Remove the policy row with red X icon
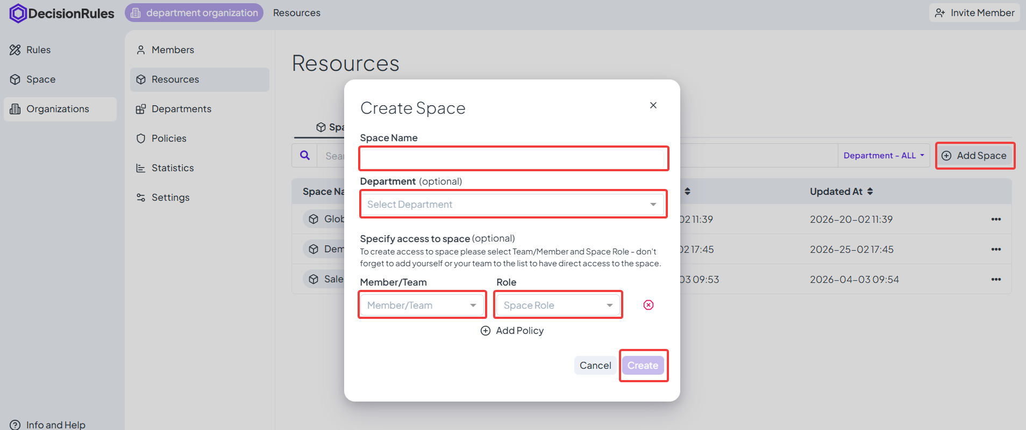Viewport: 1026px width, 430px height. click(648, 305)
